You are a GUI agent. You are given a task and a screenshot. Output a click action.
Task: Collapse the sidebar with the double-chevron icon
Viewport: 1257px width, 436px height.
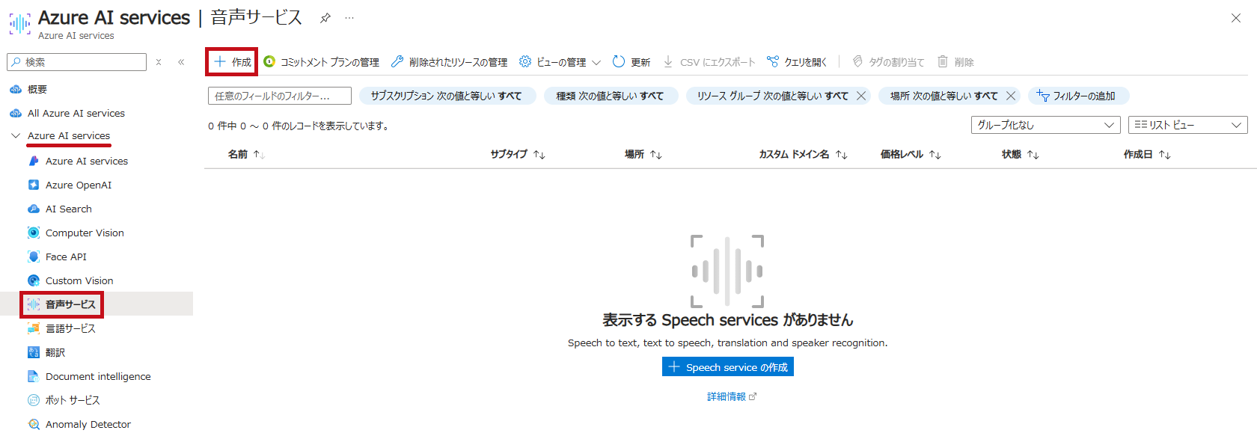(x=181, y=62)
